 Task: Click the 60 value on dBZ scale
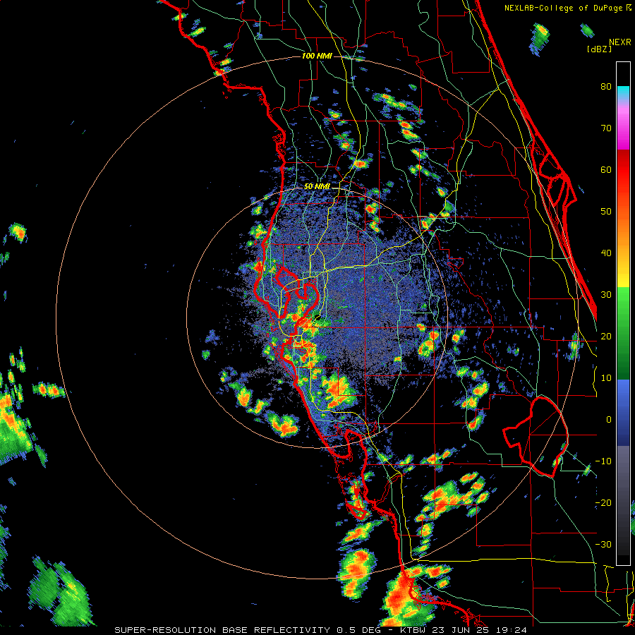[x=606, y=169]
